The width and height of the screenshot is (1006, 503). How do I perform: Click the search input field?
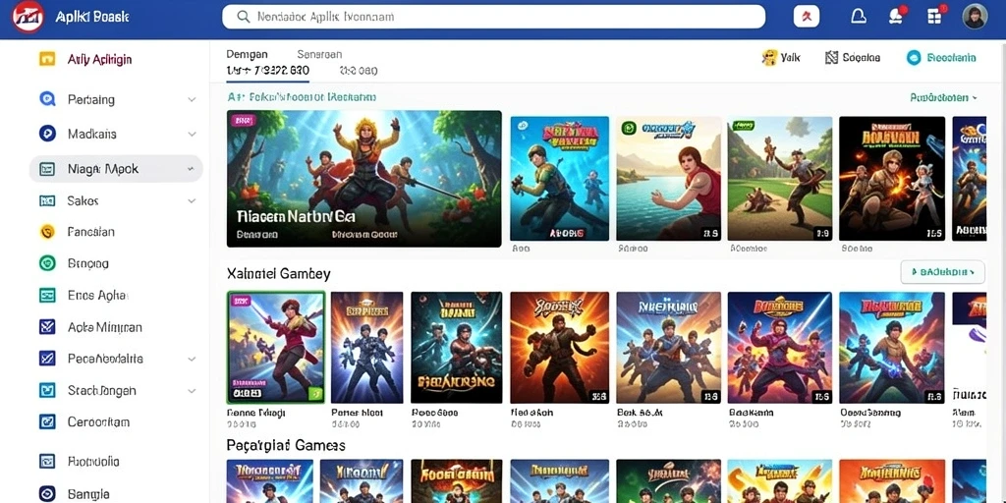coord(493,17)
